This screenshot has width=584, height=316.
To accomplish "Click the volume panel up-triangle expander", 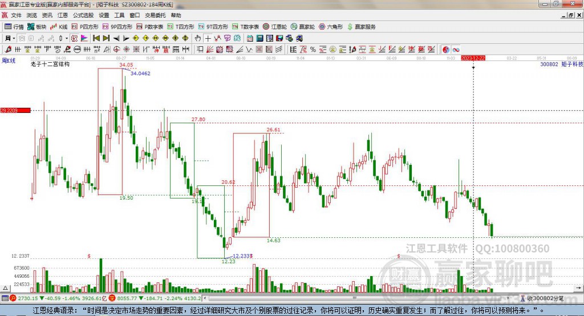I will pyautogui.click(x=5, y=288).
